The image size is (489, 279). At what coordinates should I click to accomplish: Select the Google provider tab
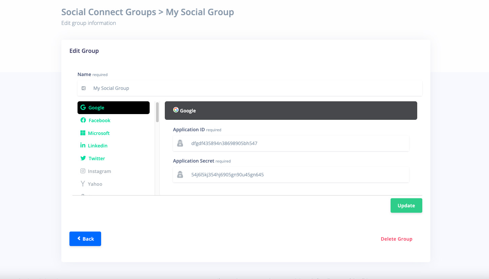point(114,108)
